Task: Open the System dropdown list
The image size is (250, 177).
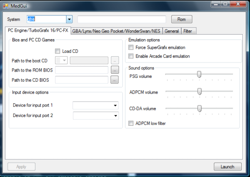Action: point(69,20)
